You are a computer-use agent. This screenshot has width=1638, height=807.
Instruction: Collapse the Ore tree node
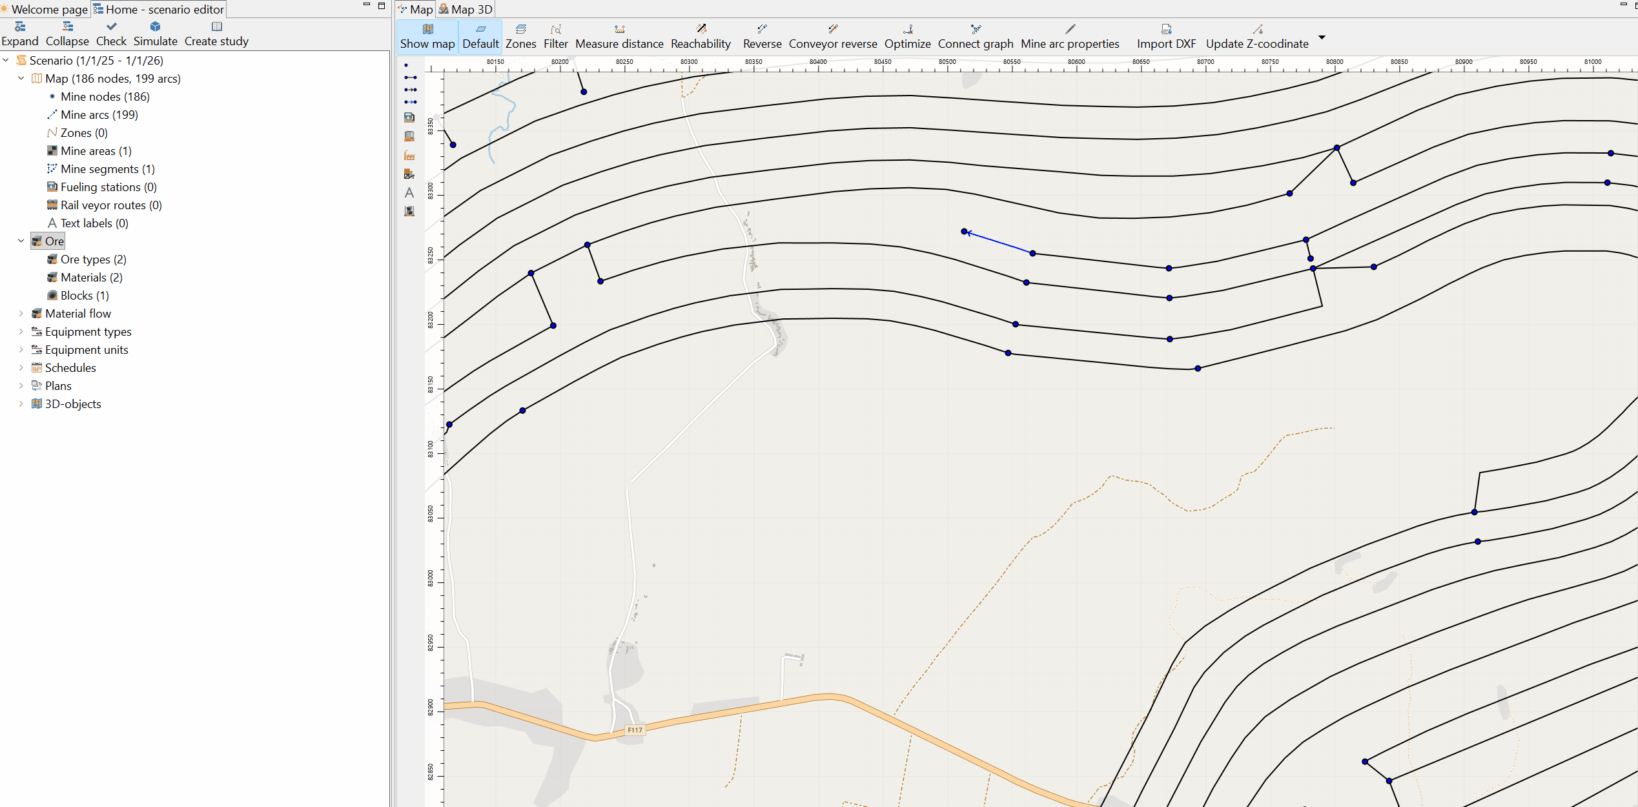click(x=21, y=241)
